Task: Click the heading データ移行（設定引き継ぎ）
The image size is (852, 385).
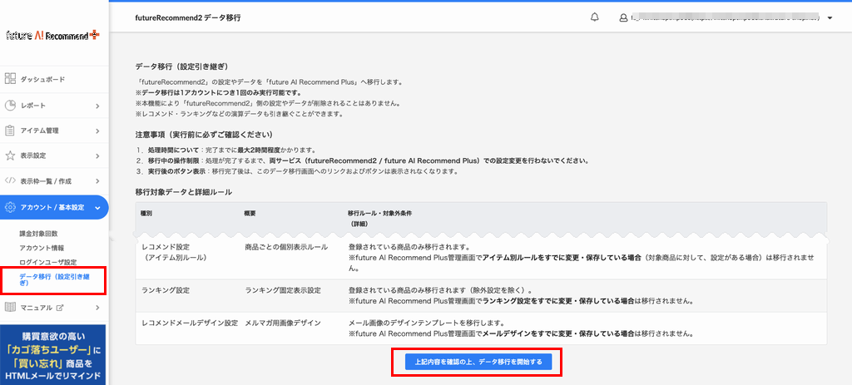Action: 181,67
